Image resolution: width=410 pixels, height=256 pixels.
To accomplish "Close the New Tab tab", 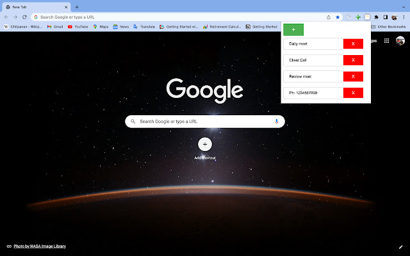I will [x=66, y=7].
